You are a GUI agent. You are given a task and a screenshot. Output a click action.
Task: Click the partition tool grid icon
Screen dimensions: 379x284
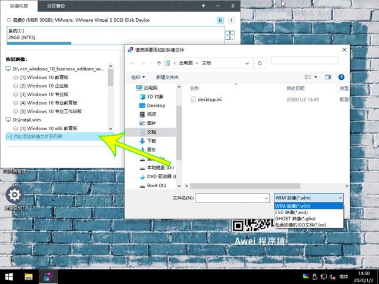pos(230,35)
